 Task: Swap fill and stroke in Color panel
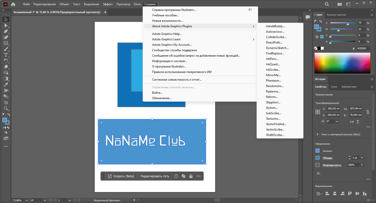(320, 21)
